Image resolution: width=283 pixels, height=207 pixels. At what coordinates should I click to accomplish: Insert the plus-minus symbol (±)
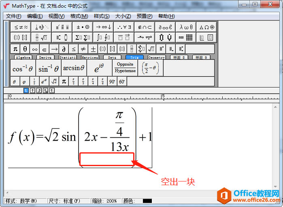pos(93,49)
